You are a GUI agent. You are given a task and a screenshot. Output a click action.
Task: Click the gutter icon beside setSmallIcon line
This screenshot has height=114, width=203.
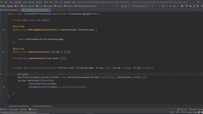coord(4,87)
